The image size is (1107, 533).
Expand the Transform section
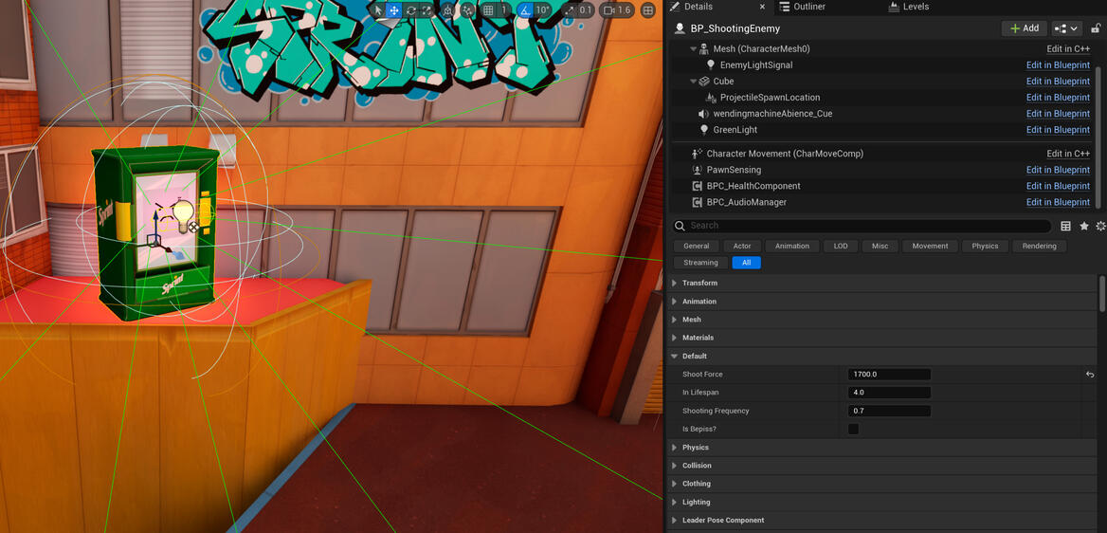coord(674,284)
